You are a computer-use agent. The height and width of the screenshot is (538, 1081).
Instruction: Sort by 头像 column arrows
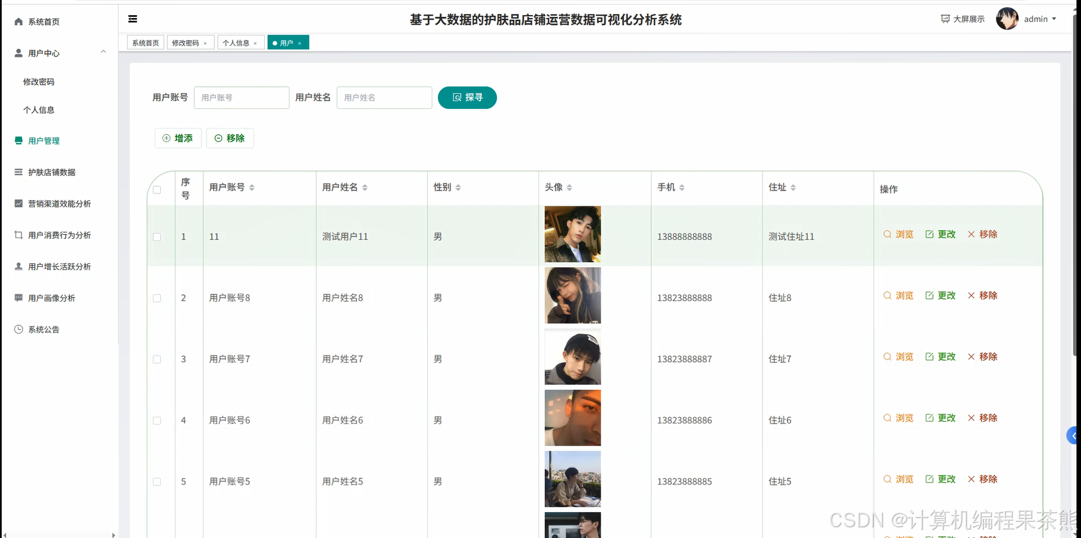569,187
